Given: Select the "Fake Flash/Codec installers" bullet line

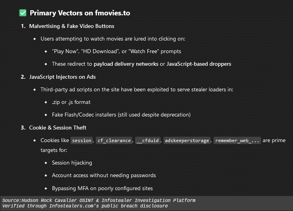Looking at the screenshot, I should (x=121, y=115).
